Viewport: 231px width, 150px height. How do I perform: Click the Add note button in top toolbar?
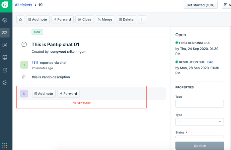[x=38, y=19]
